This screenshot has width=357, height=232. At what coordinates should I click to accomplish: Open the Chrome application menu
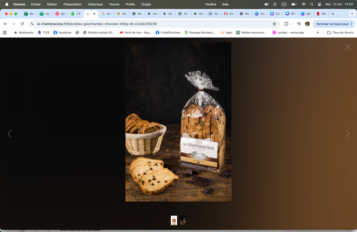coord(19,4)
